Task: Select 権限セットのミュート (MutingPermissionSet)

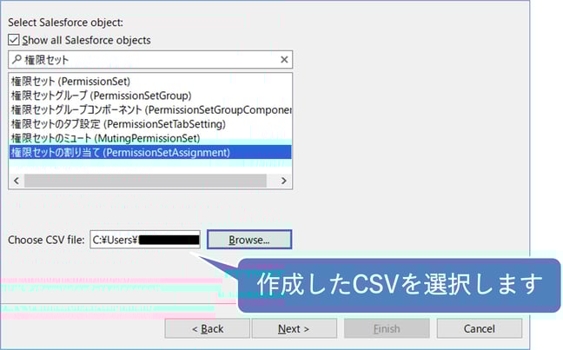Action: 150,138
